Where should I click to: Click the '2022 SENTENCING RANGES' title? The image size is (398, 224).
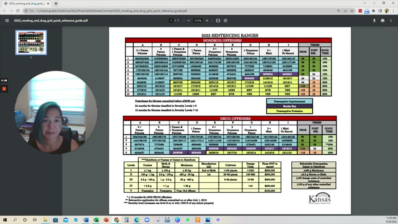point(230,35)
